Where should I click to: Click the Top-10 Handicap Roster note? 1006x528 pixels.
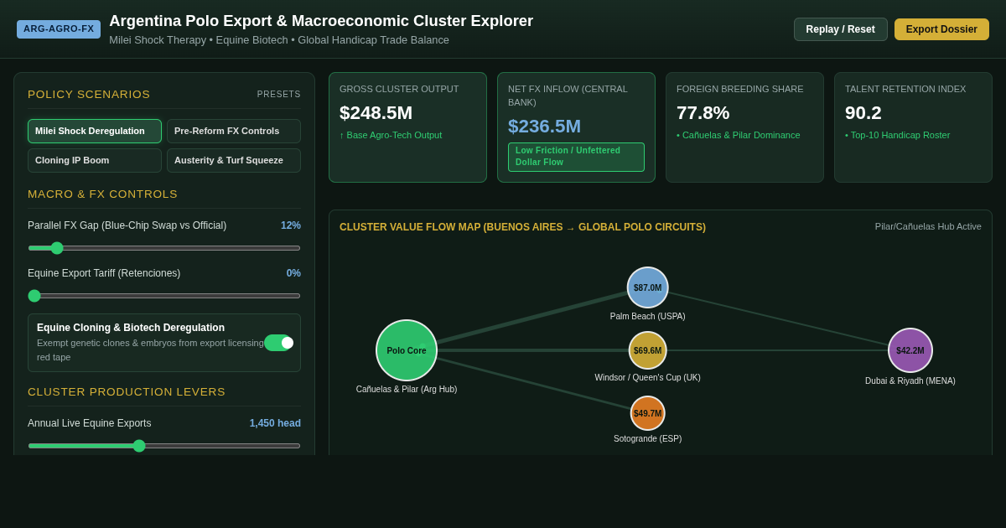pos(897,135)
